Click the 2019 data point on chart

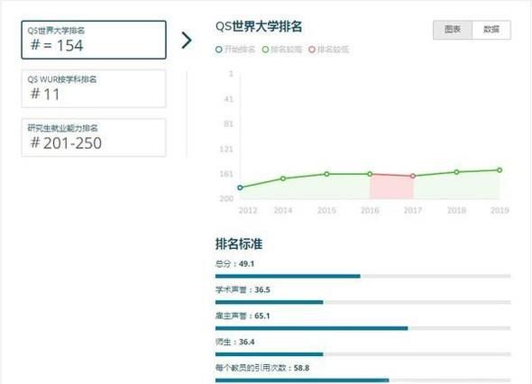pos(500,170)
